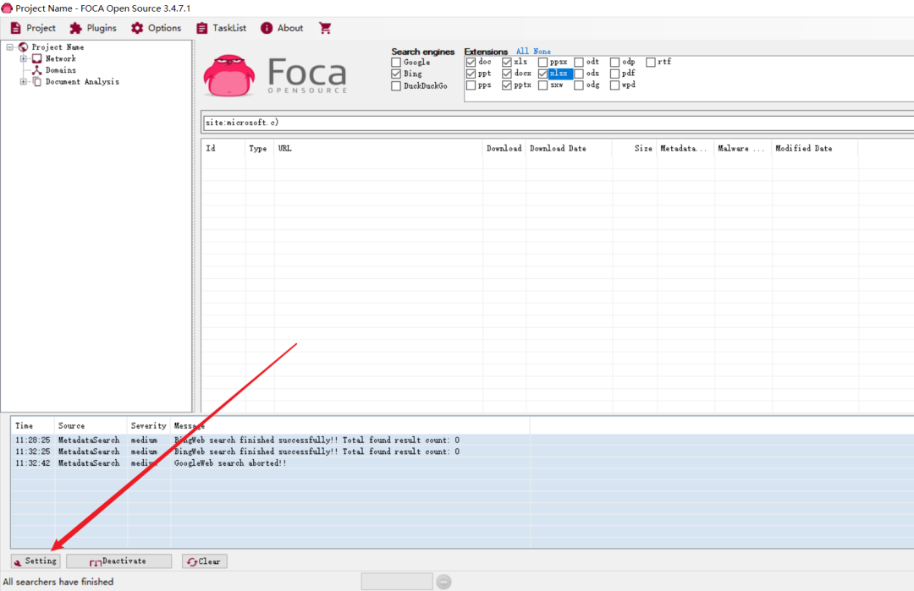The height and width of the screenshot is (591, 914).
Task: Click the Options gear icon
Action: tap(137, 28)
